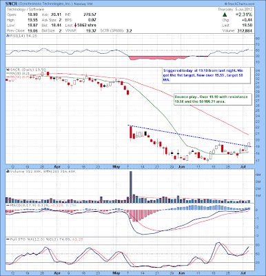Click the Prev Close value 19.06

[x=32, y=30]
